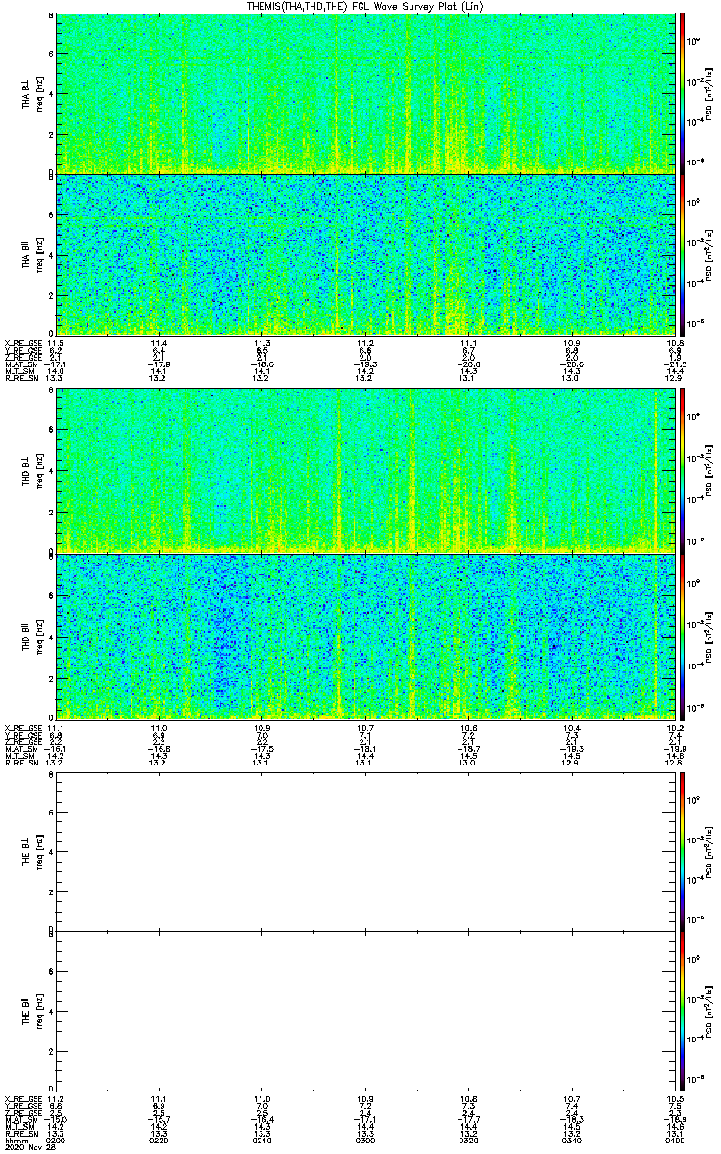Click the MLAT_SM label under the THD panels
721x1154 pixels.
[x=20, y=747]
